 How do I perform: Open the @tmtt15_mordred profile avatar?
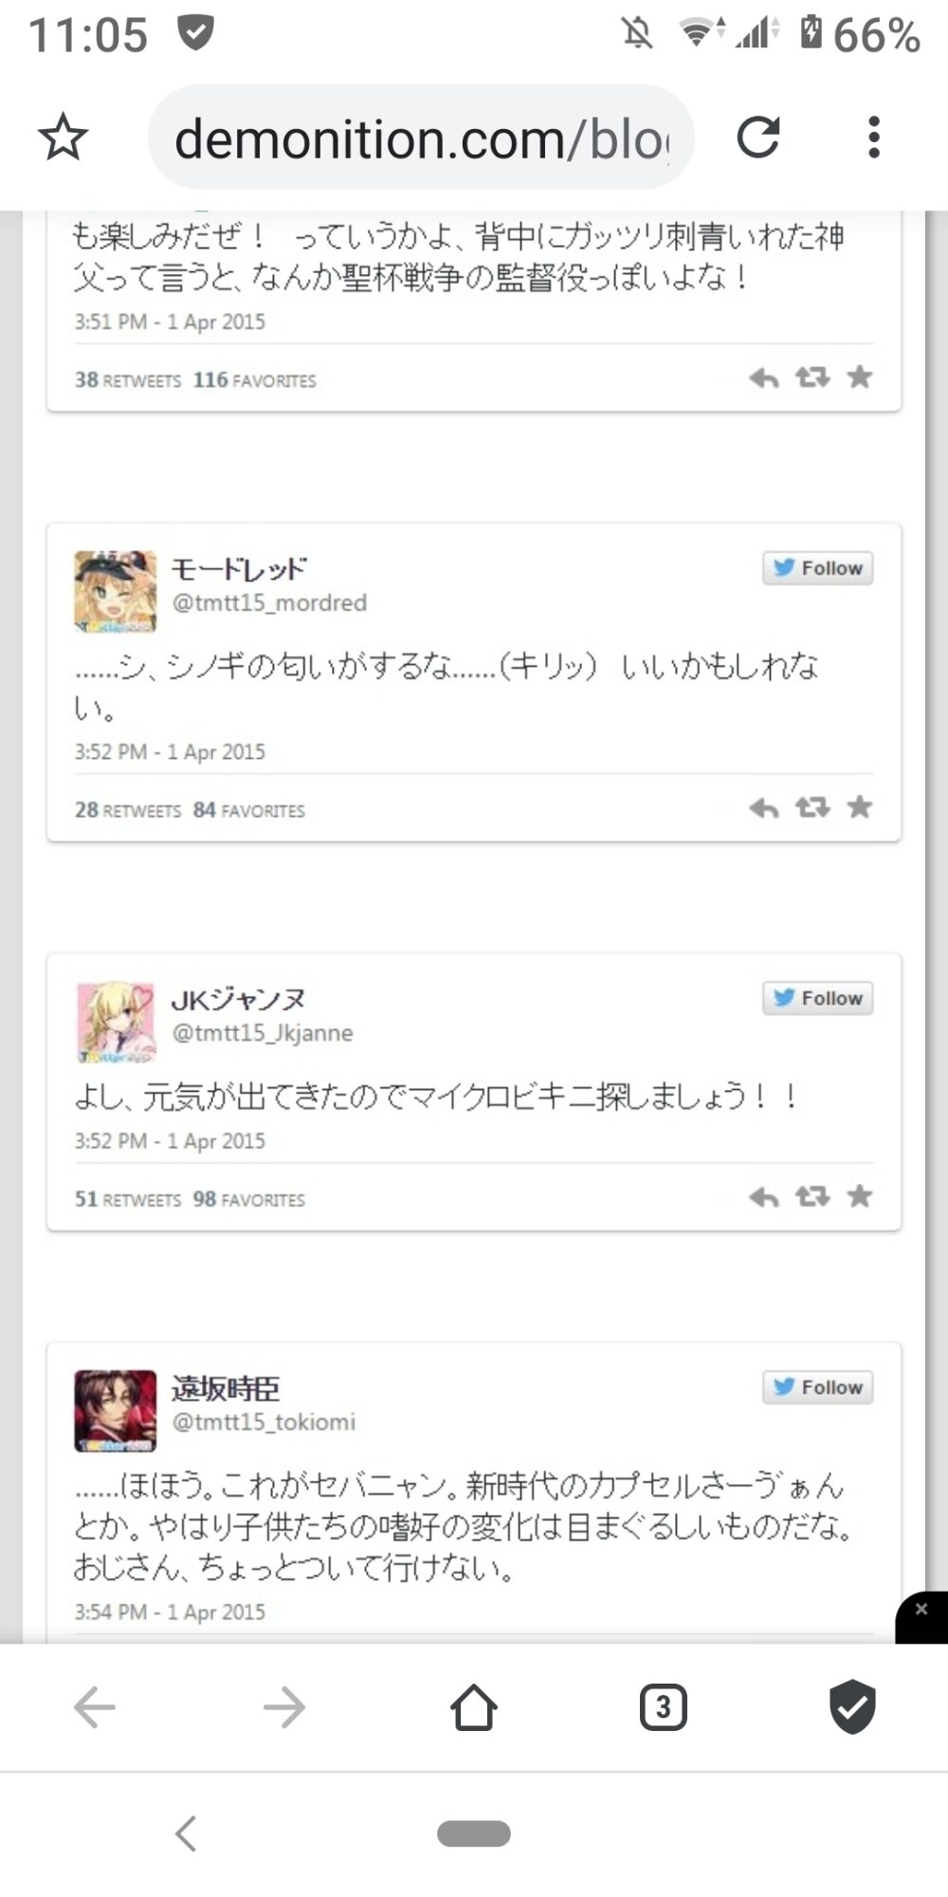coord(116,592)
